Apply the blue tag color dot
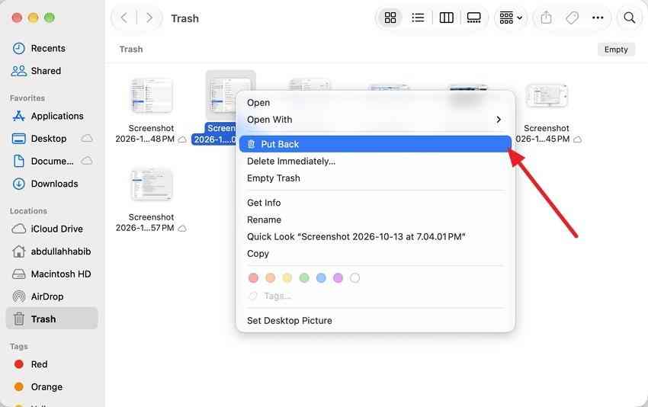 tap(321, 277)
